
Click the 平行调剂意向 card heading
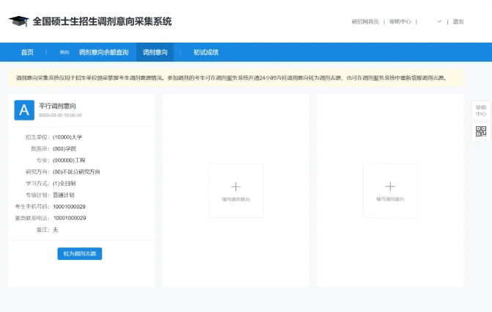click(58, 106)
